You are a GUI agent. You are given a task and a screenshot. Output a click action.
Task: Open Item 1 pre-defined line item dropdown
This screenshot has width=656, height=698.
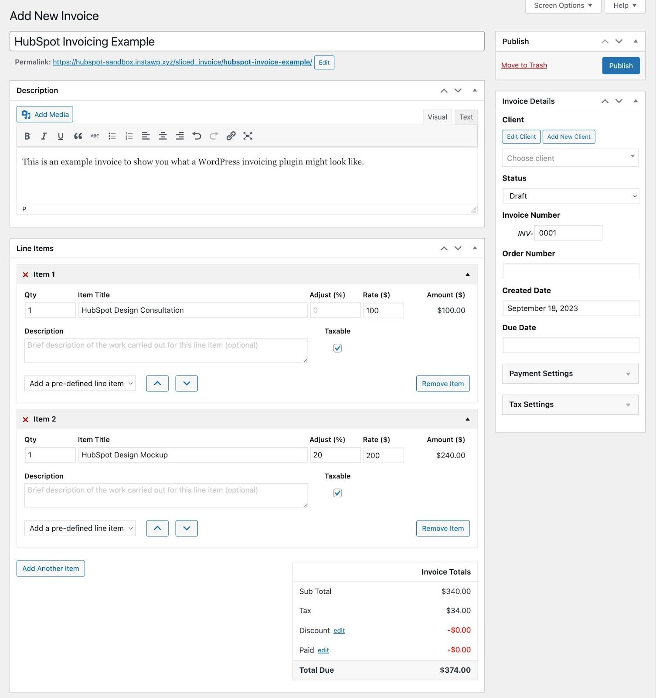pos(80,383)
